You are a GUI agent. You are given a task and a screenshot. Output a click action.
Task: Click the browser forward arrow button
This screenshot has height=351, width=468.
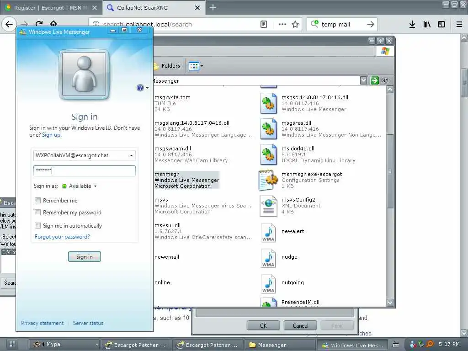click(x=24, y=24)
